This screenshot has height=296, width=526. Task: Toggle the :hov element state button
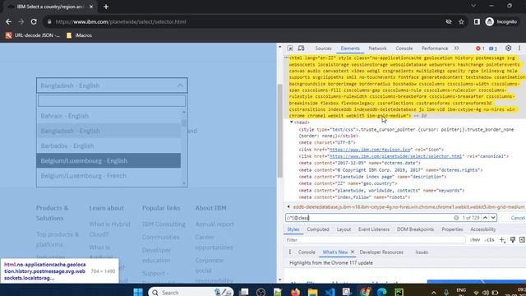coord(475,240)
